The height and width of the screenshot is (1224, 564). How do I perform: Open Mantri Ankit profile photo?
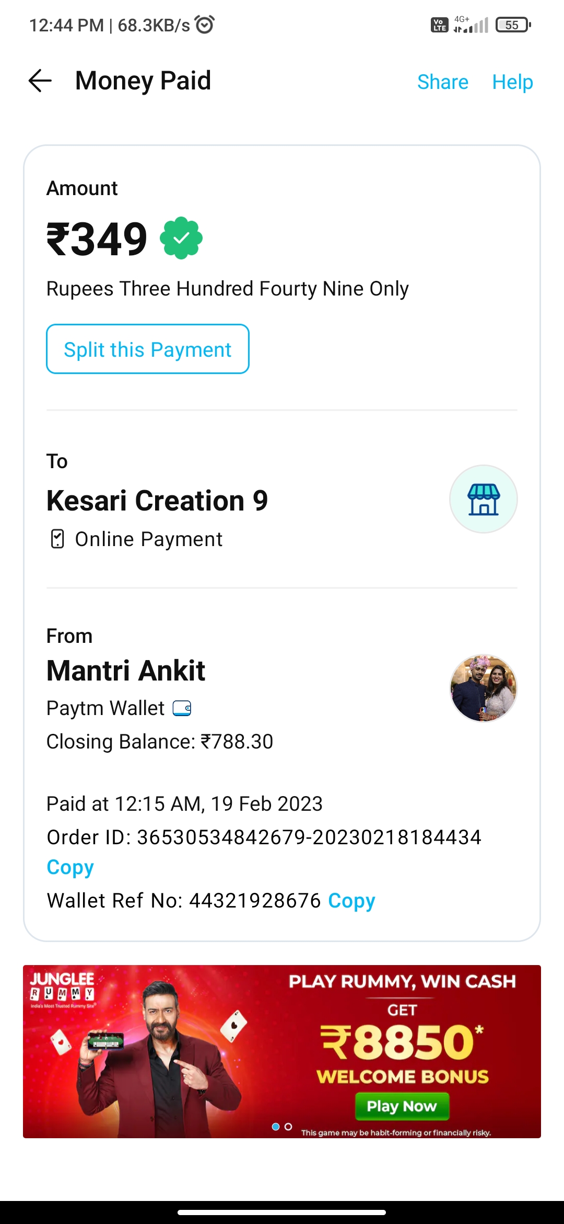(x=484, y=688)
